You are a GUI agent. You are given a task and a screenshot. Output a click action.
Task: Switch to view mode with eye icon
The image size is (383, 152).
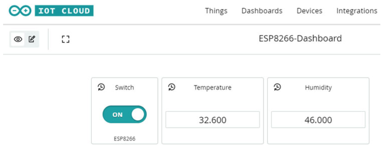[18, 39]
